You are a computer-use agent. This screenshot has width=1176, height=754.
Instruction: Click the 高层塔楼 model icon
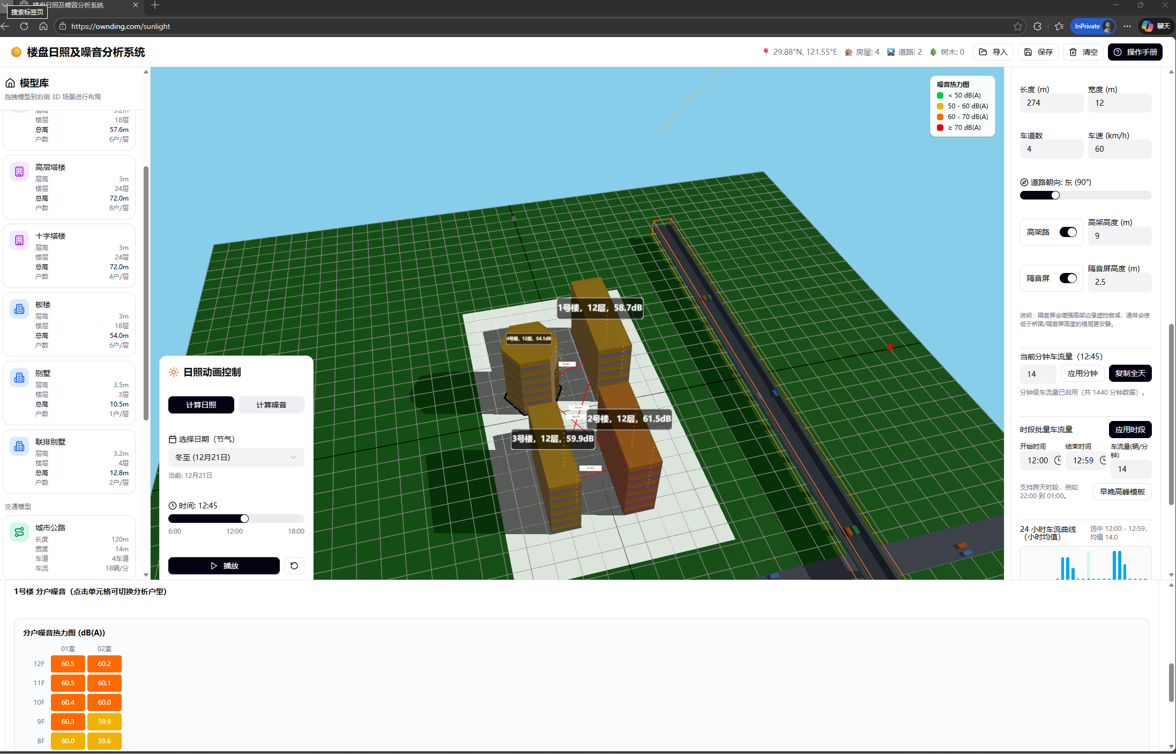pyautogui.click(x=19, y=172)
